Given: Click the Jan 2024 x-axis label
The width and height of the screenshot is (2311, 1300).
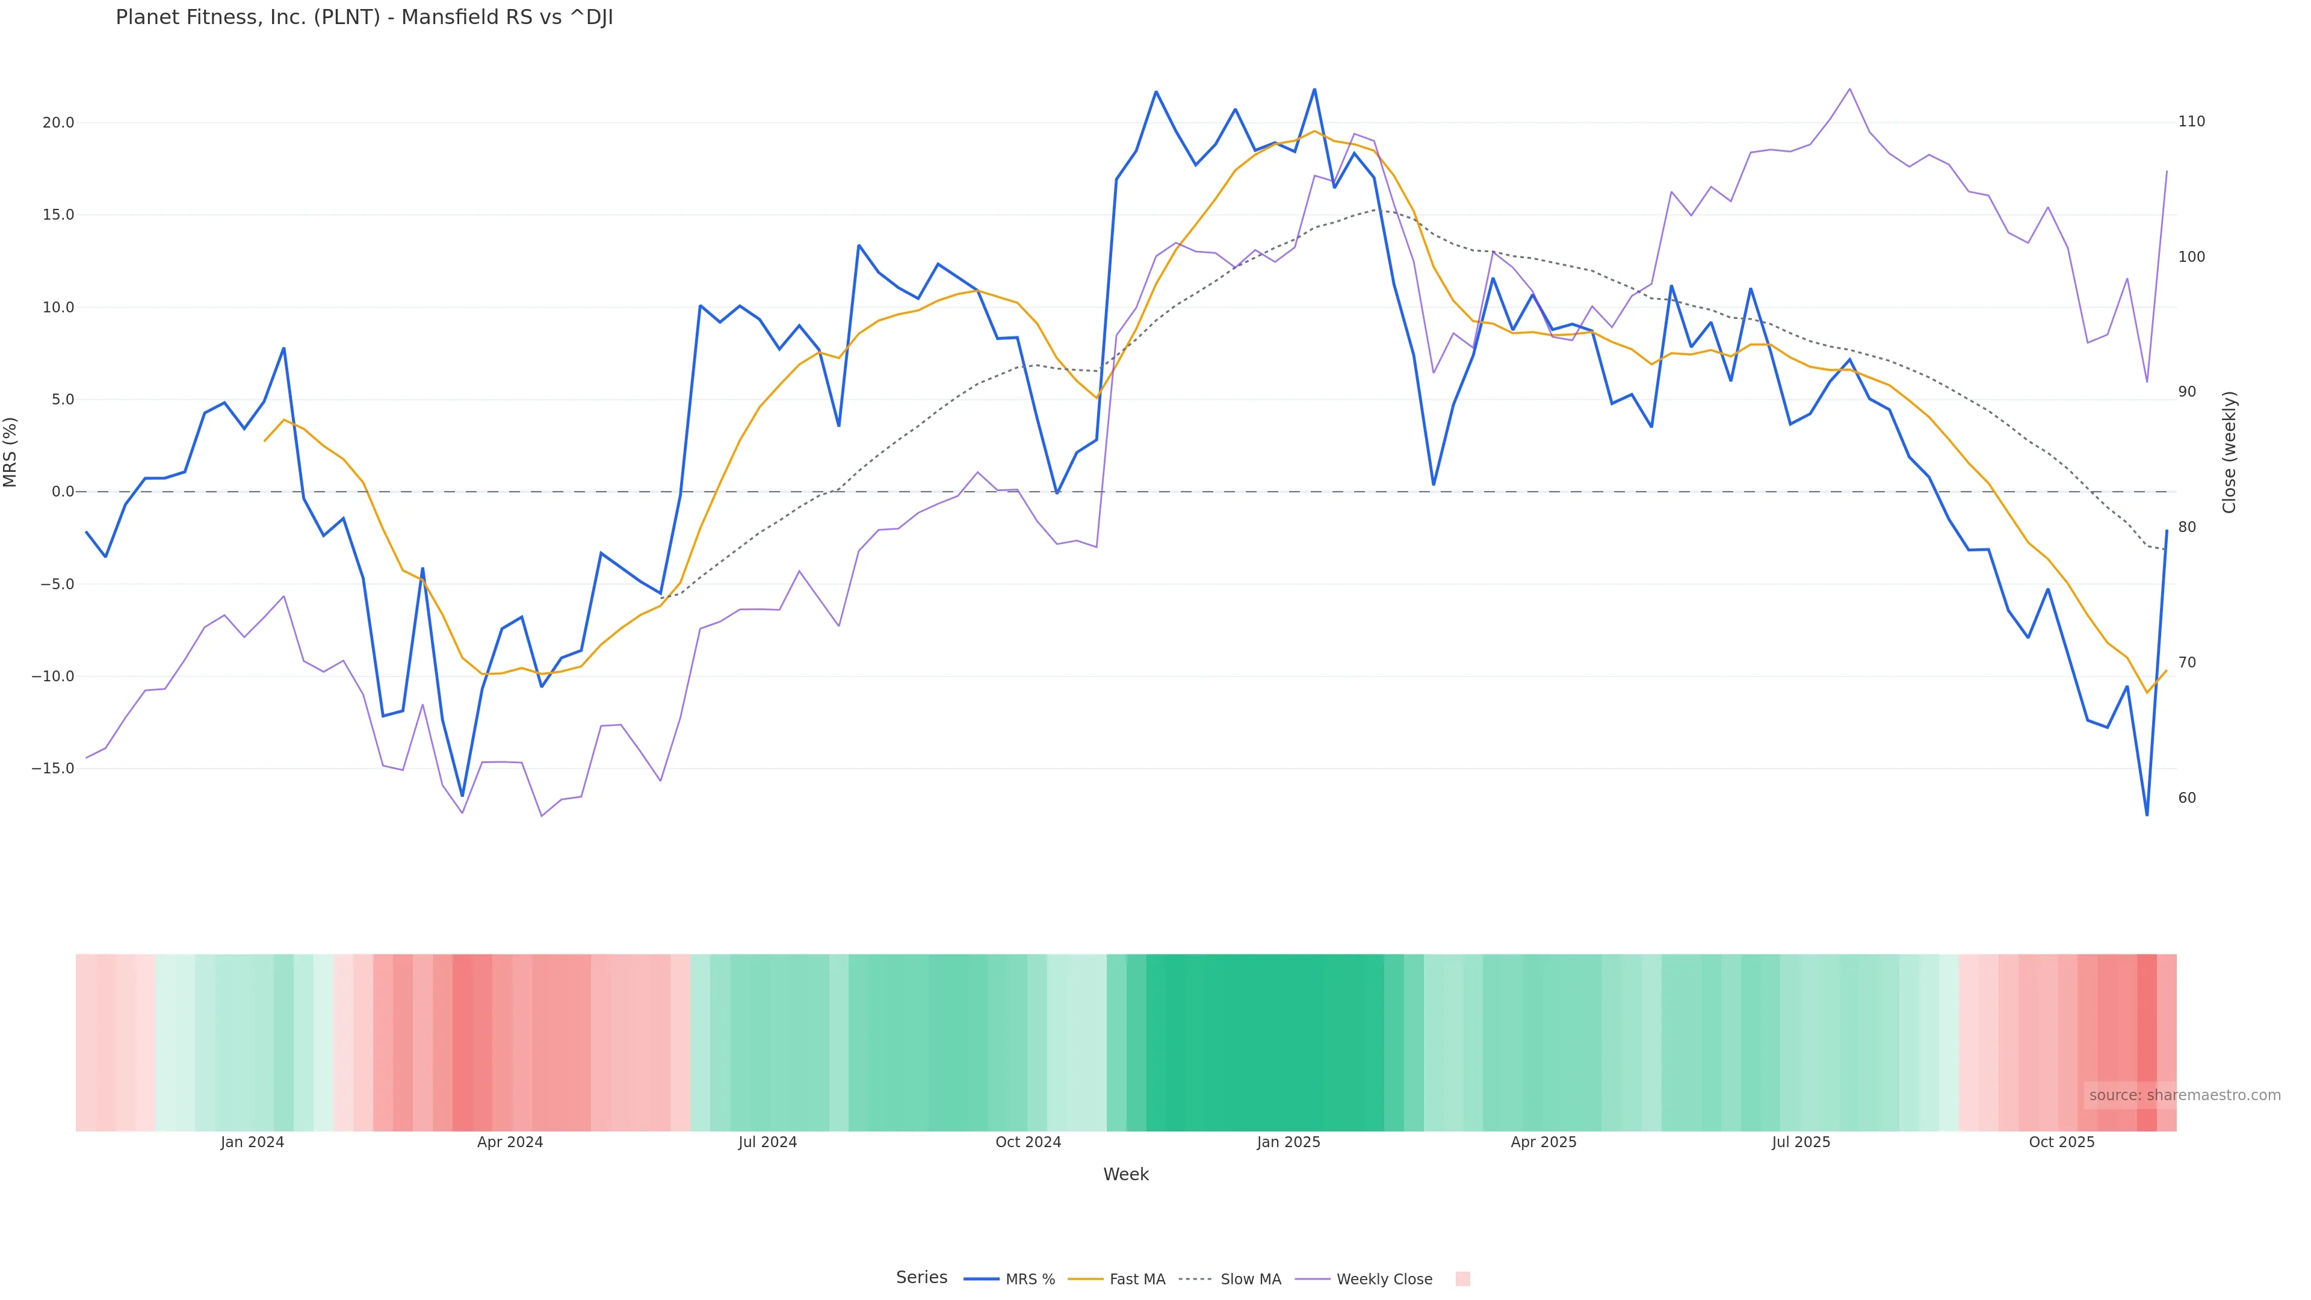Looking at the screenshot, I should [x=252, y=1143].
